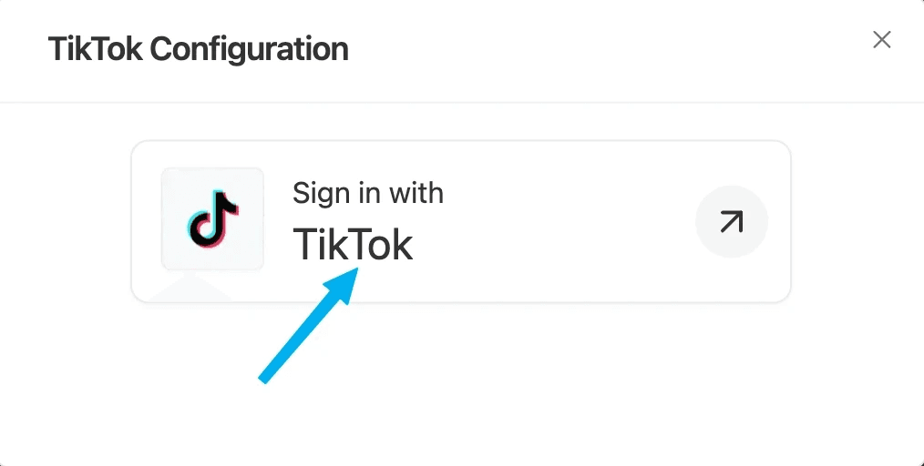This screenshot has width=924, height=466.
Task: Click the TikTok logo icon
Action: [x=212, y=218]
